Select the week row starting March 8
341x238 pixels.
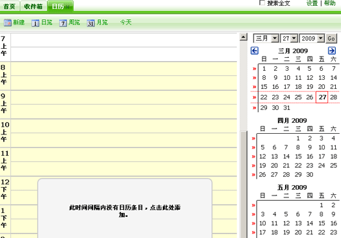[x=254, y=78]
